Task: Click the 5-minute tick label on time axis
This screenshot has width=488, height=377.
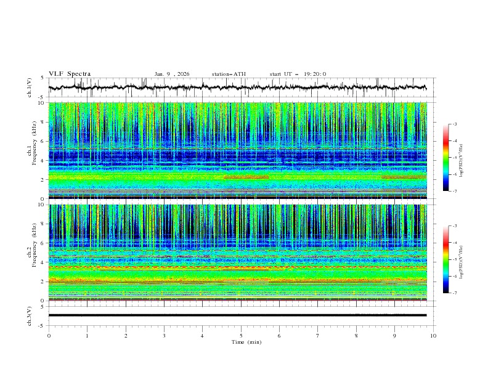Action: [241, 336]
